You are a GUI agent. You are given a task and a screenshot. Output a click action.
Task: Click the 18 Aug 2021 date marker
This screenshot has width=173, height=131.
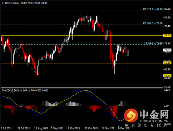point(41,128)
